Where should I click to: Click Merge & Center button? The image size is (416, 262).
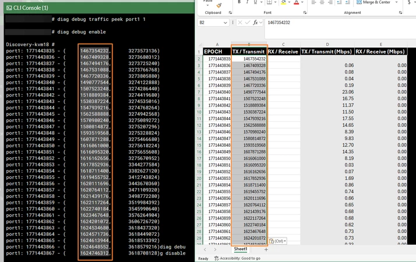[373, 2]
